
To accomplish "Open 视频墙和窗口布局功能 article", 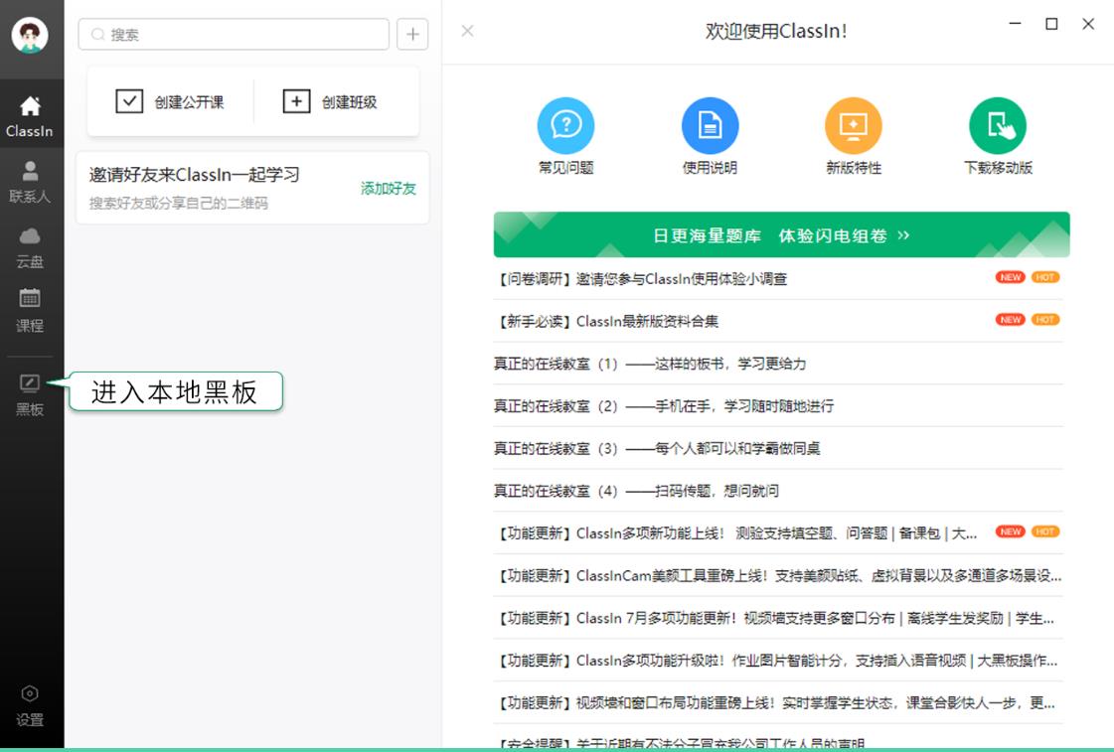I will (778, 703).
